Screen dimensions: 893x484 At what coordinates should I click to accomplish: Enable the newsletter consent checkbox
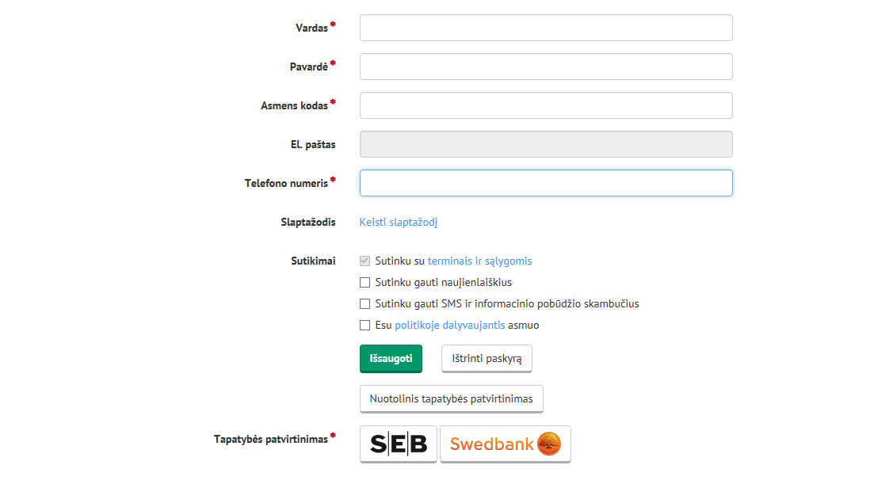tap(364, 283)
